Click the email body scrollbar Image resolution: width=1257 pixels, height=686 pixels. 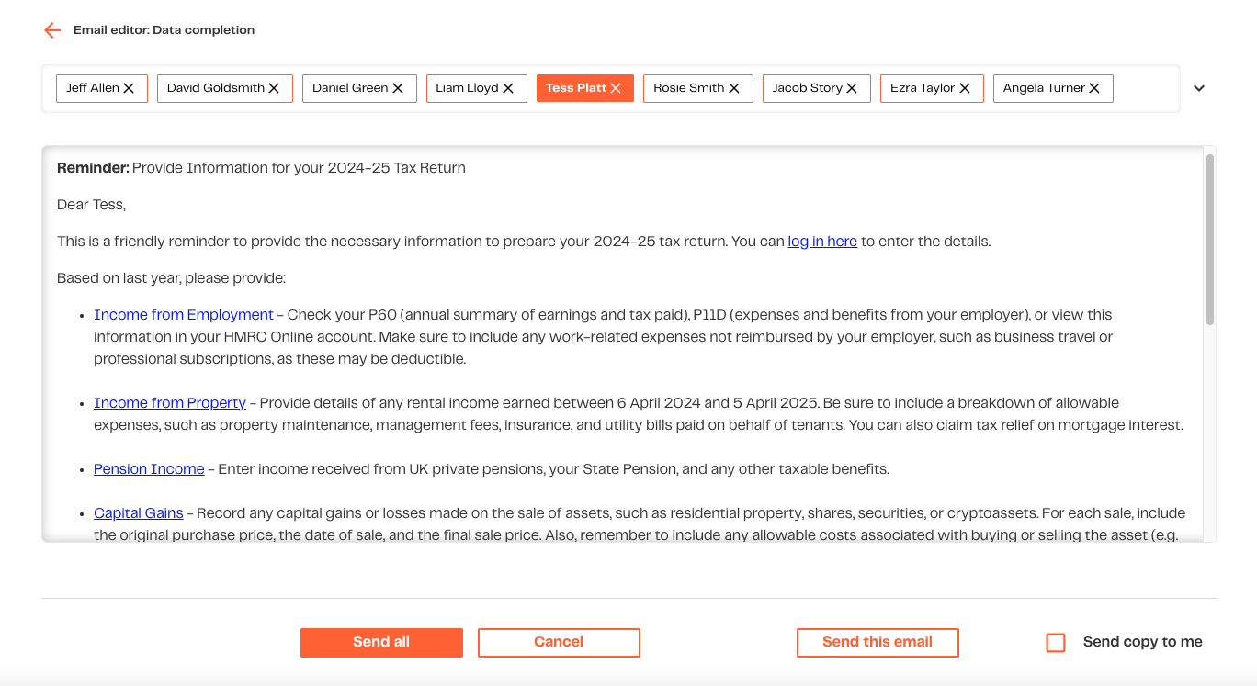click(1210, 240)
